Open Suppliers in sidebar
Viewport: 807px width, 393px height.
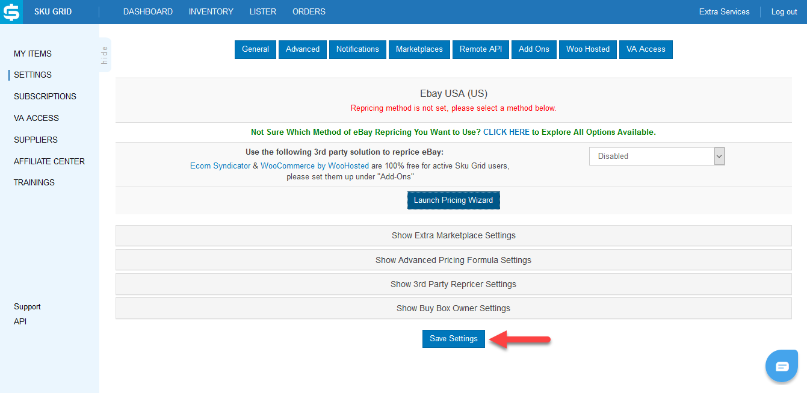(36, 140)
